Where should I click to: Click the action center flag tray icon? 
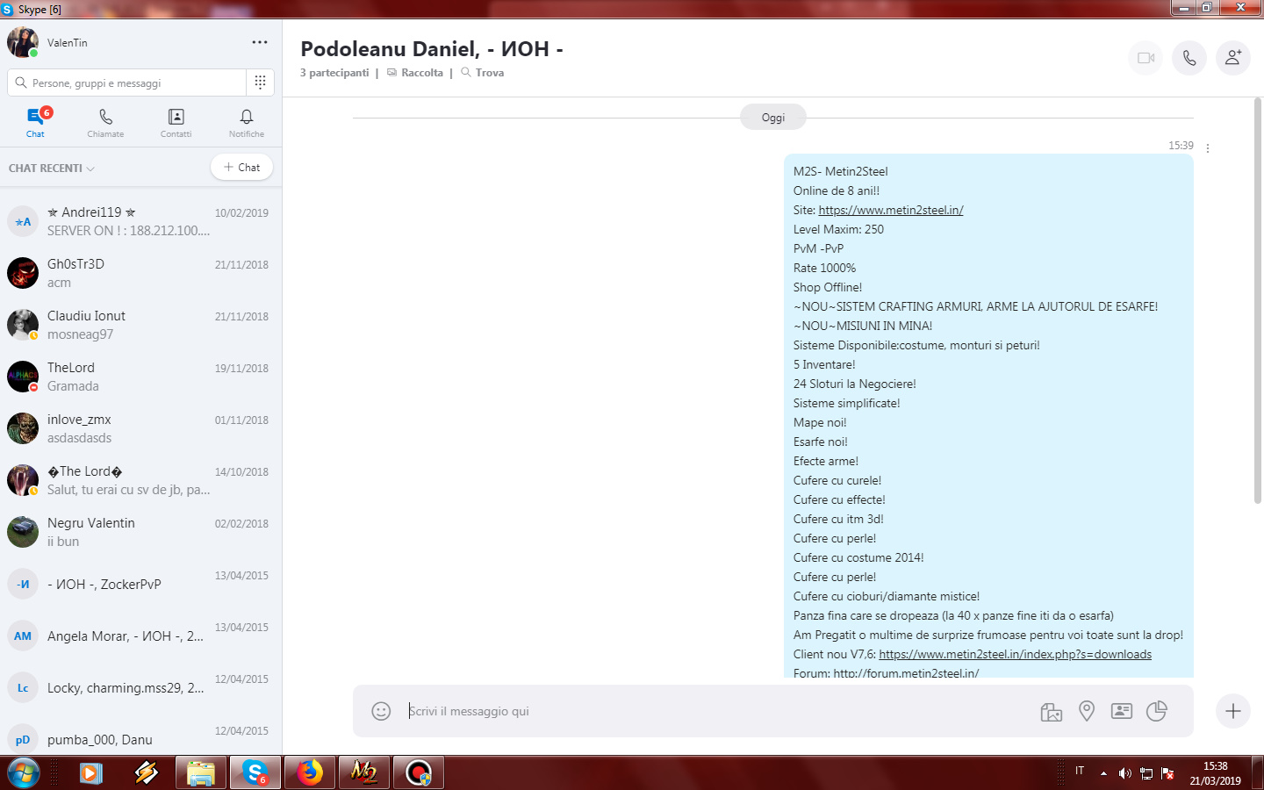(x=1167, y=773)
